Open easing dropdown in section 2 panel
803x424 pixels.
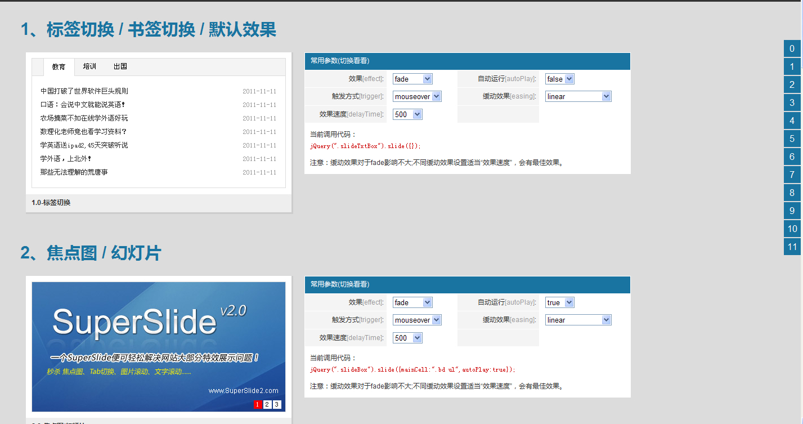578,320
